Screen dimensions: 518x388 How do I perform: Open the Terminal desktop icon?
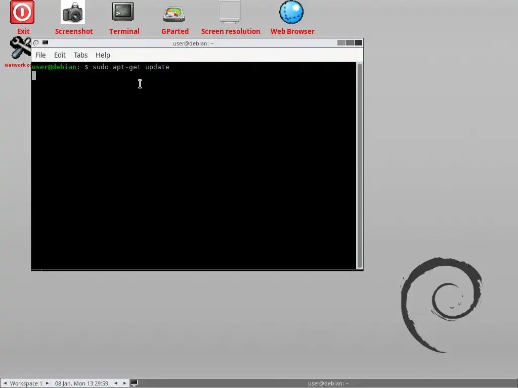coord(123,12)
